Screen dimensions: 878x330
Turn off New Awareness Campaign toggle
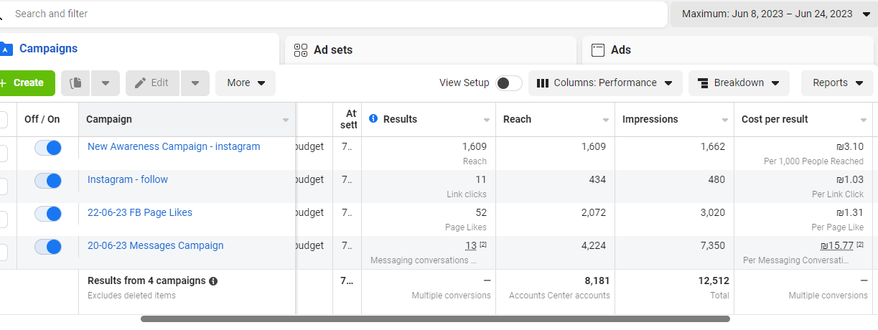(48, 148)
